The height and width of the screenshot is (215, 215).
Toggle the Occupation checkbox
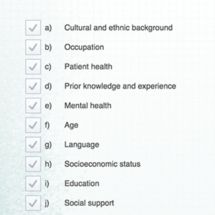[33, 47]
